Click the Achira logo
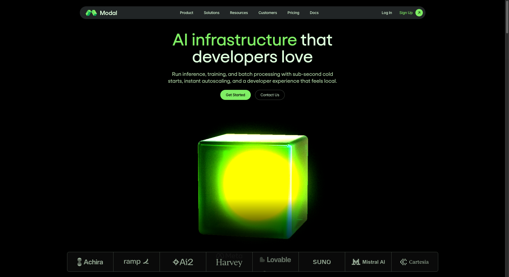Screen dimensions: 509x277 click(x=90, y=262)
